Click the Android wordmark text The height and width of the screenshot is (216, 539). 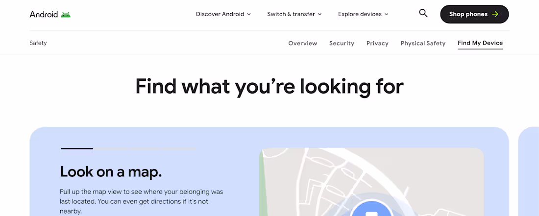point(44,14)
